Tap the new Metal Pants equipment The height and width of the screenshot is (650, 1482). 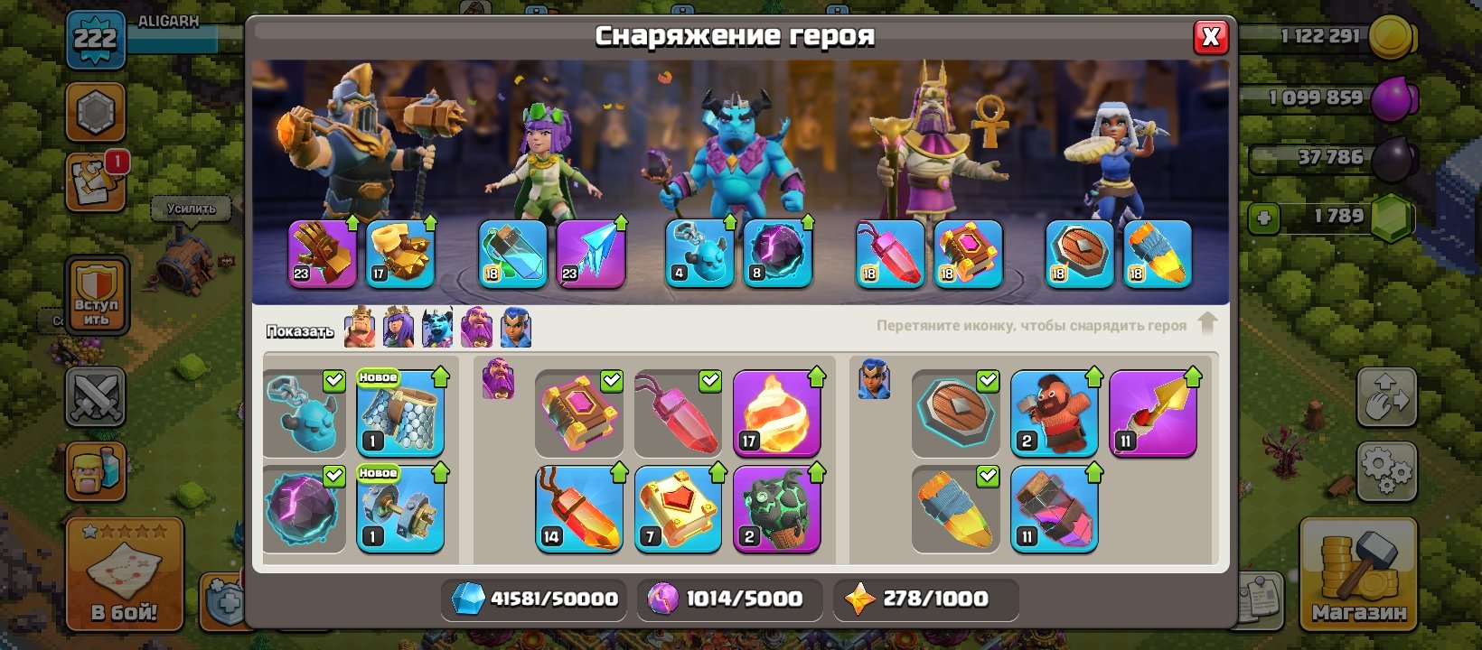click(x=400, y=413)
